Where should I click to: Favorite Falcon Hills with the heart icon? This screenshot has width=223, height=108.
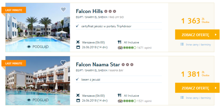pyautogui.click(x=63, y=9)
